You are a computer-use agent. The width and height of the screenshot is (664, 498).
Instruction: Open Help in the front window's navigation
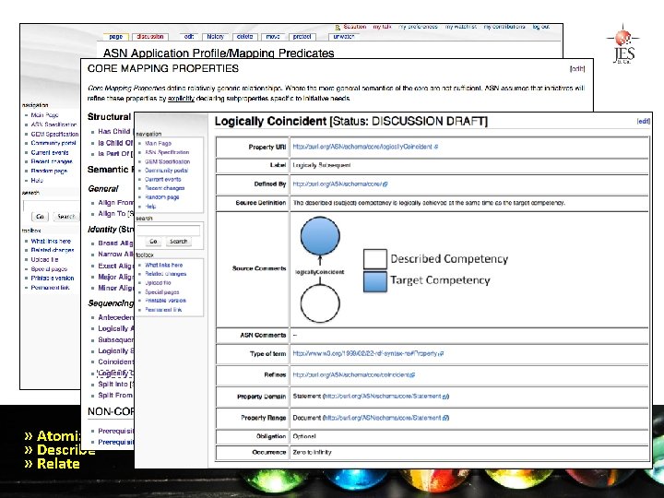[x=150, y=207]
